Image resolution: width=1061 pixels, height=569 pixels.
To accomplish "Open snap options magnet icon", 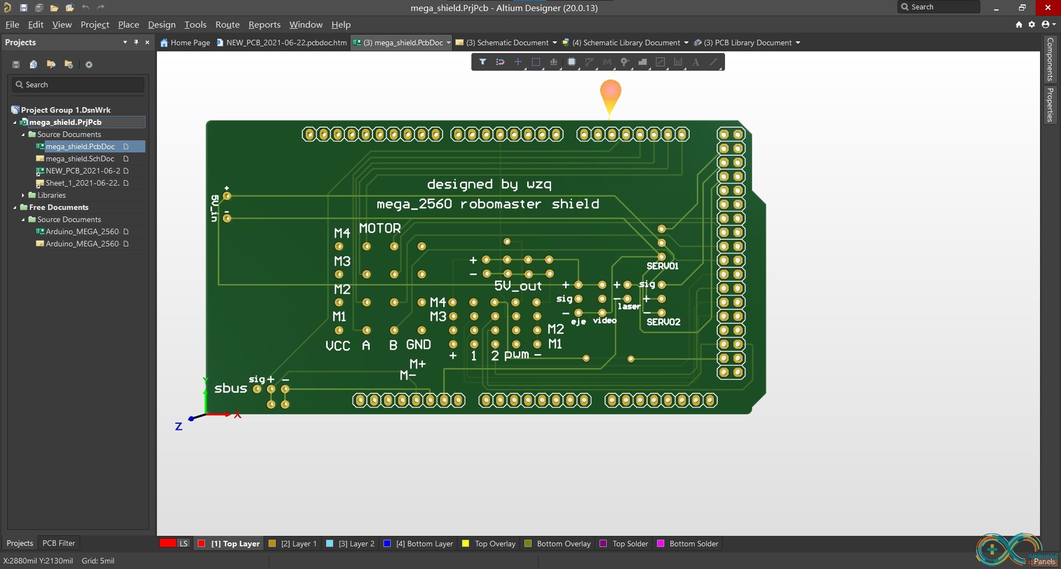I will tap(500, 62).
